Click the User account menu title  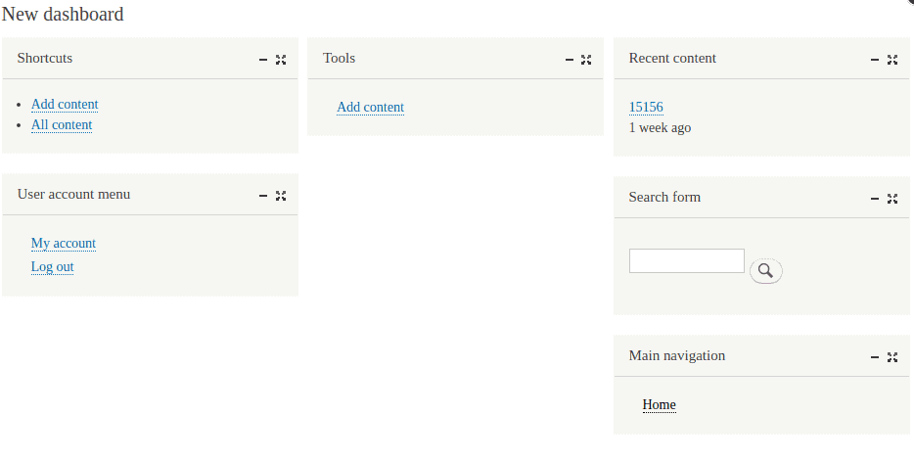click(74, 194)
